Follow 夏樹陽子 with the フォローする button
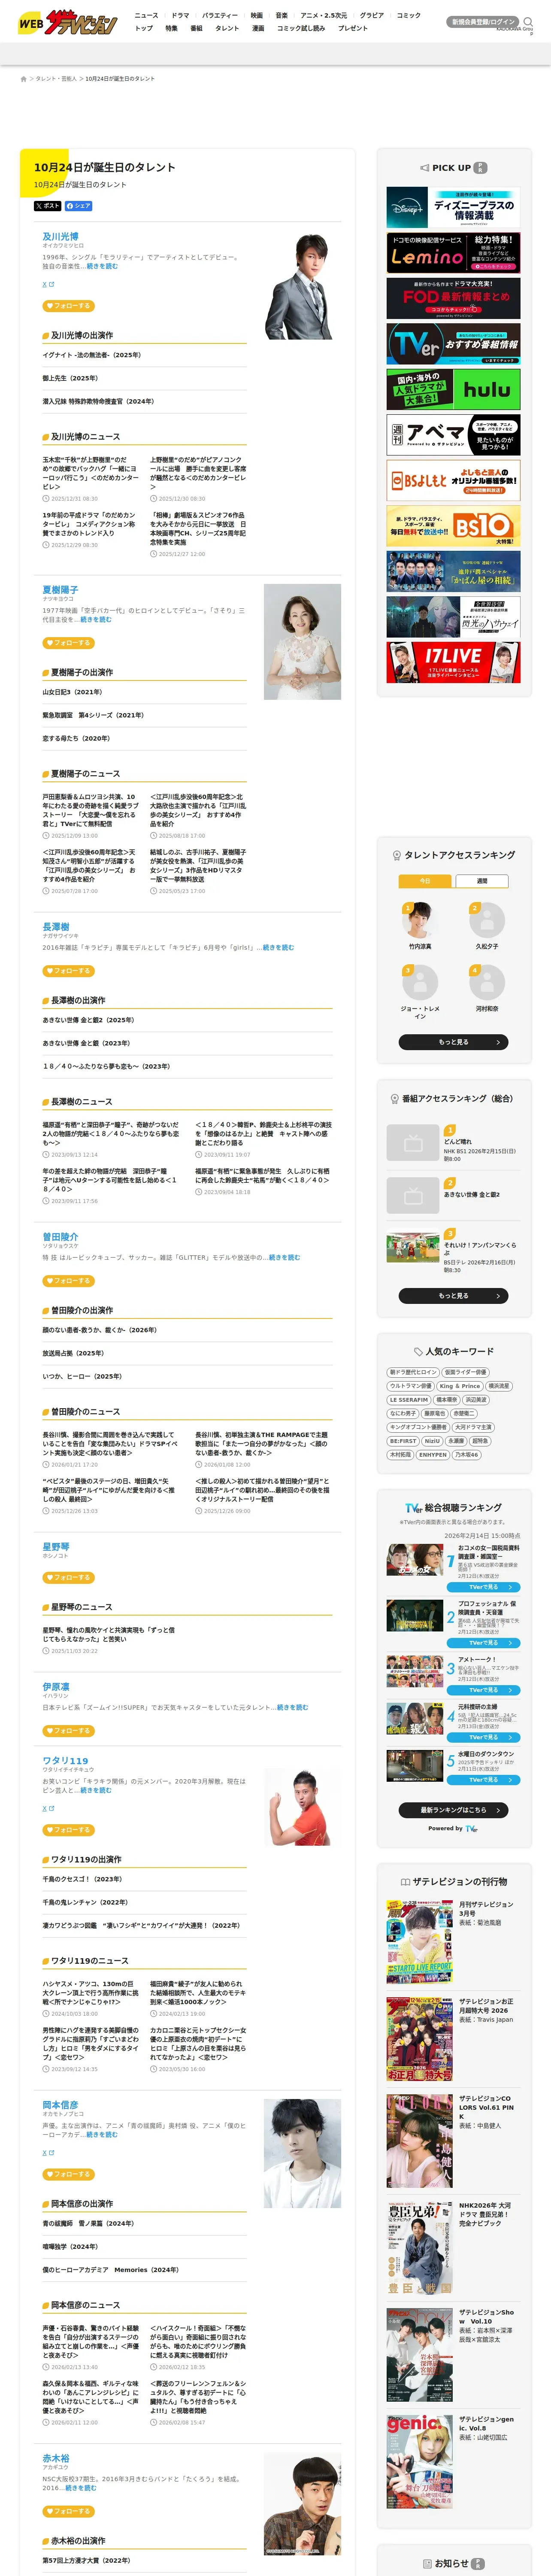 pos(69,643)
